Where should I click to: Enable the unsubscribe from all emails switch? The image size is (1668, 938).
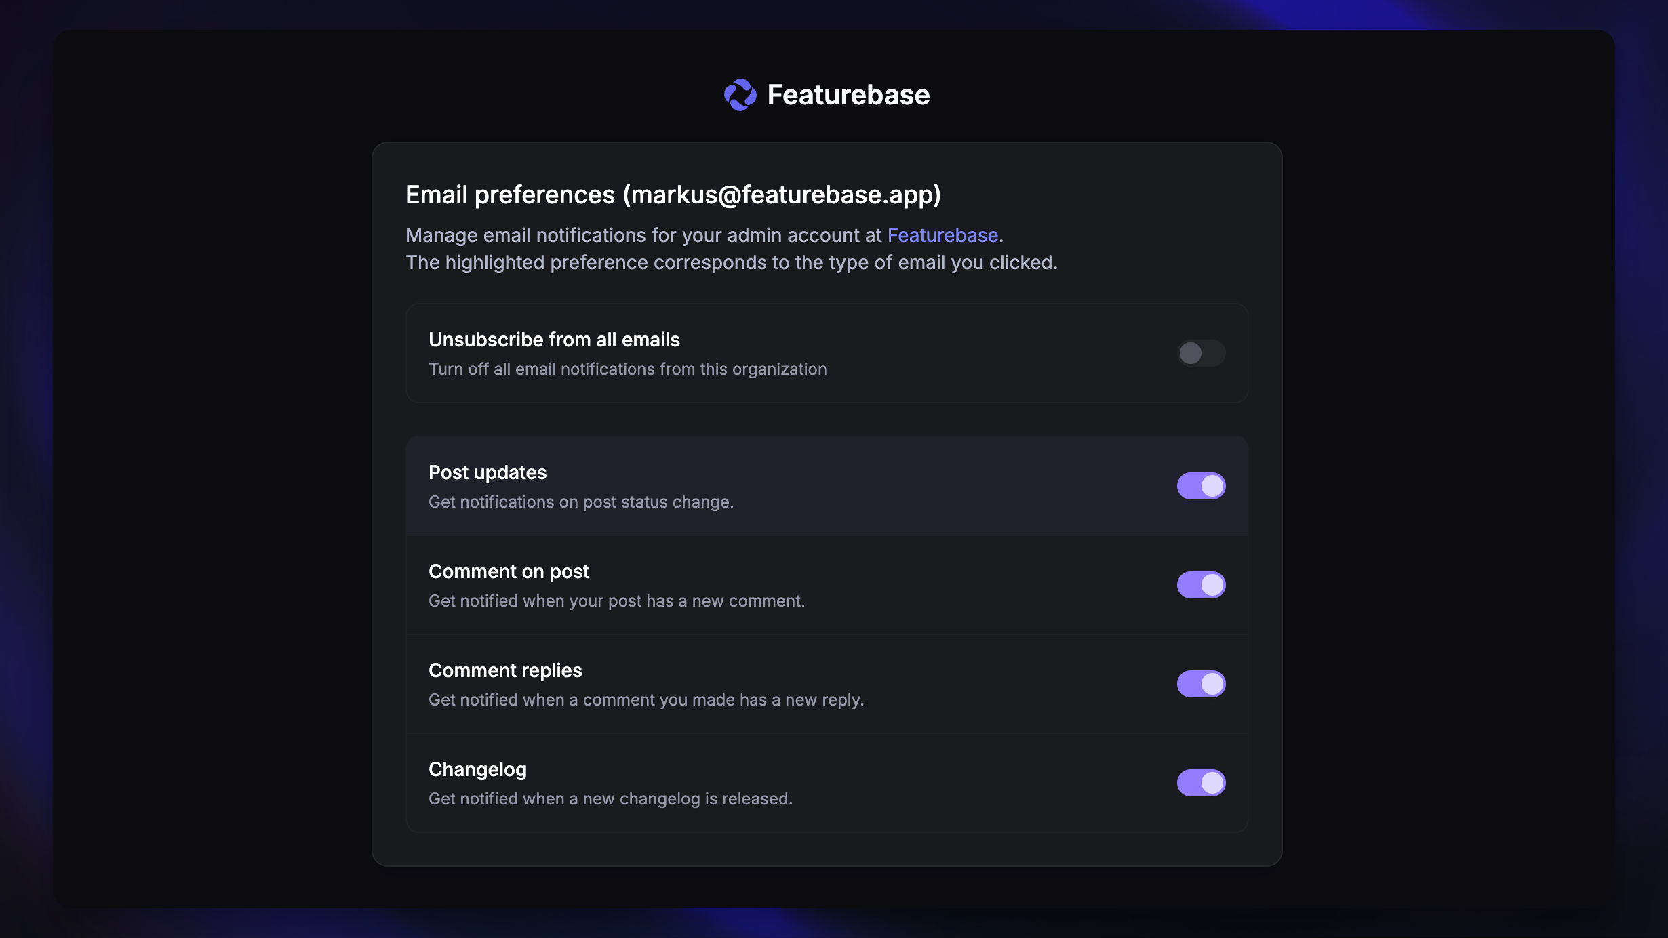tap(1201, 353)
